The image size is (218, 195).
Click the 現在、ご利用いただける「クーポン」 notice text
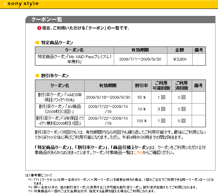86,28
